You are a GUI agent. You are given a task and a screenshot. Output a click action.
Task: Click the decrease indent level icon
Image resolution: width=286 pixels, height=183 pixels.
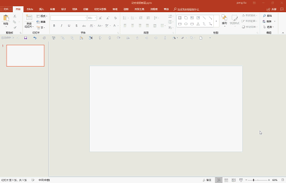coord(141,18)
